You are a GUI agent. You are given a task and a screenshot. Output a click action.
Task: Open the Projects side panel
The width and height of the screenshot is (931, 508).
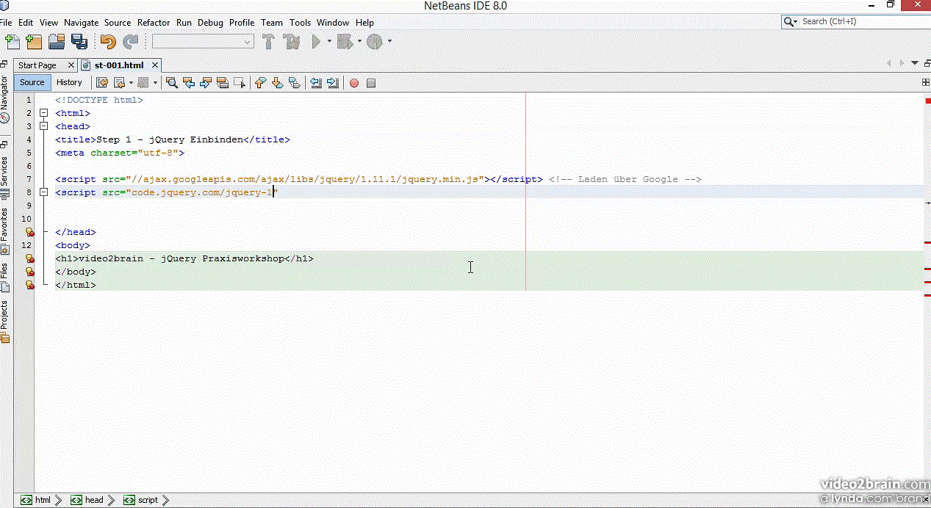click(x=4, y=322)
